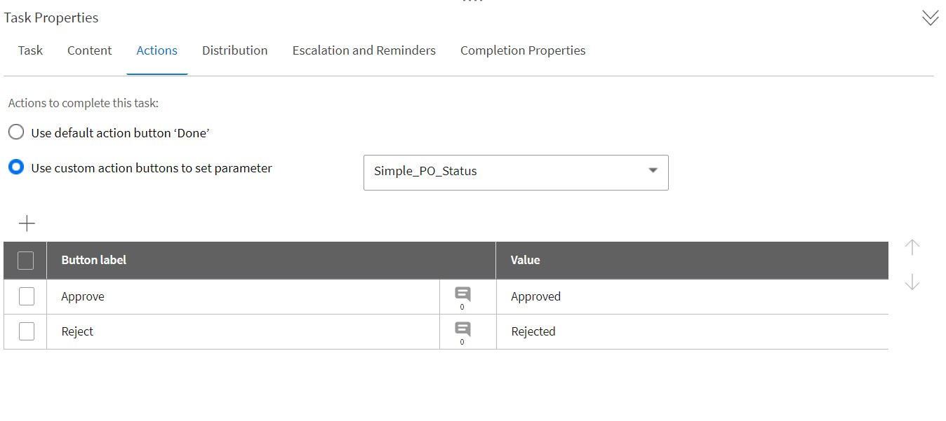Viewport: 946px width, 421px height.
Task: Check the Reject row checkbox
Action: click(26, 331)
